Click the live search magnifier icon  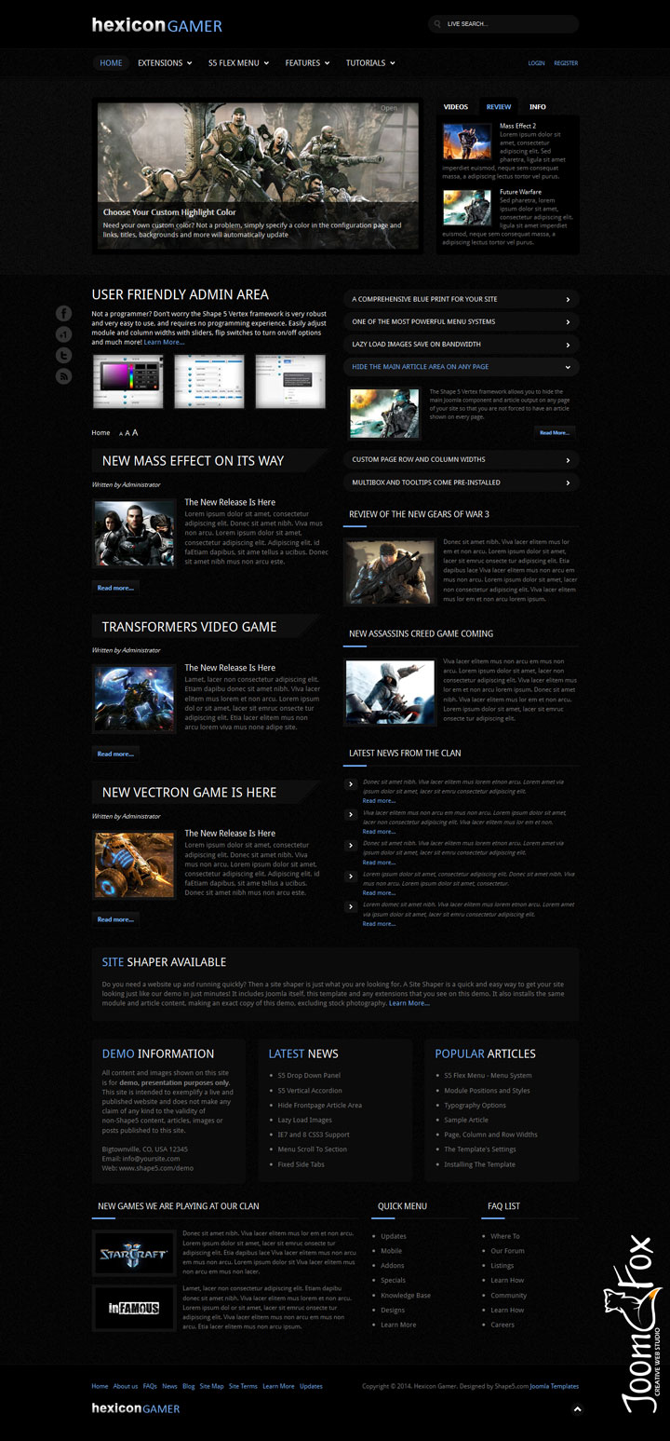pyautogui.click(x=437, y=24)
